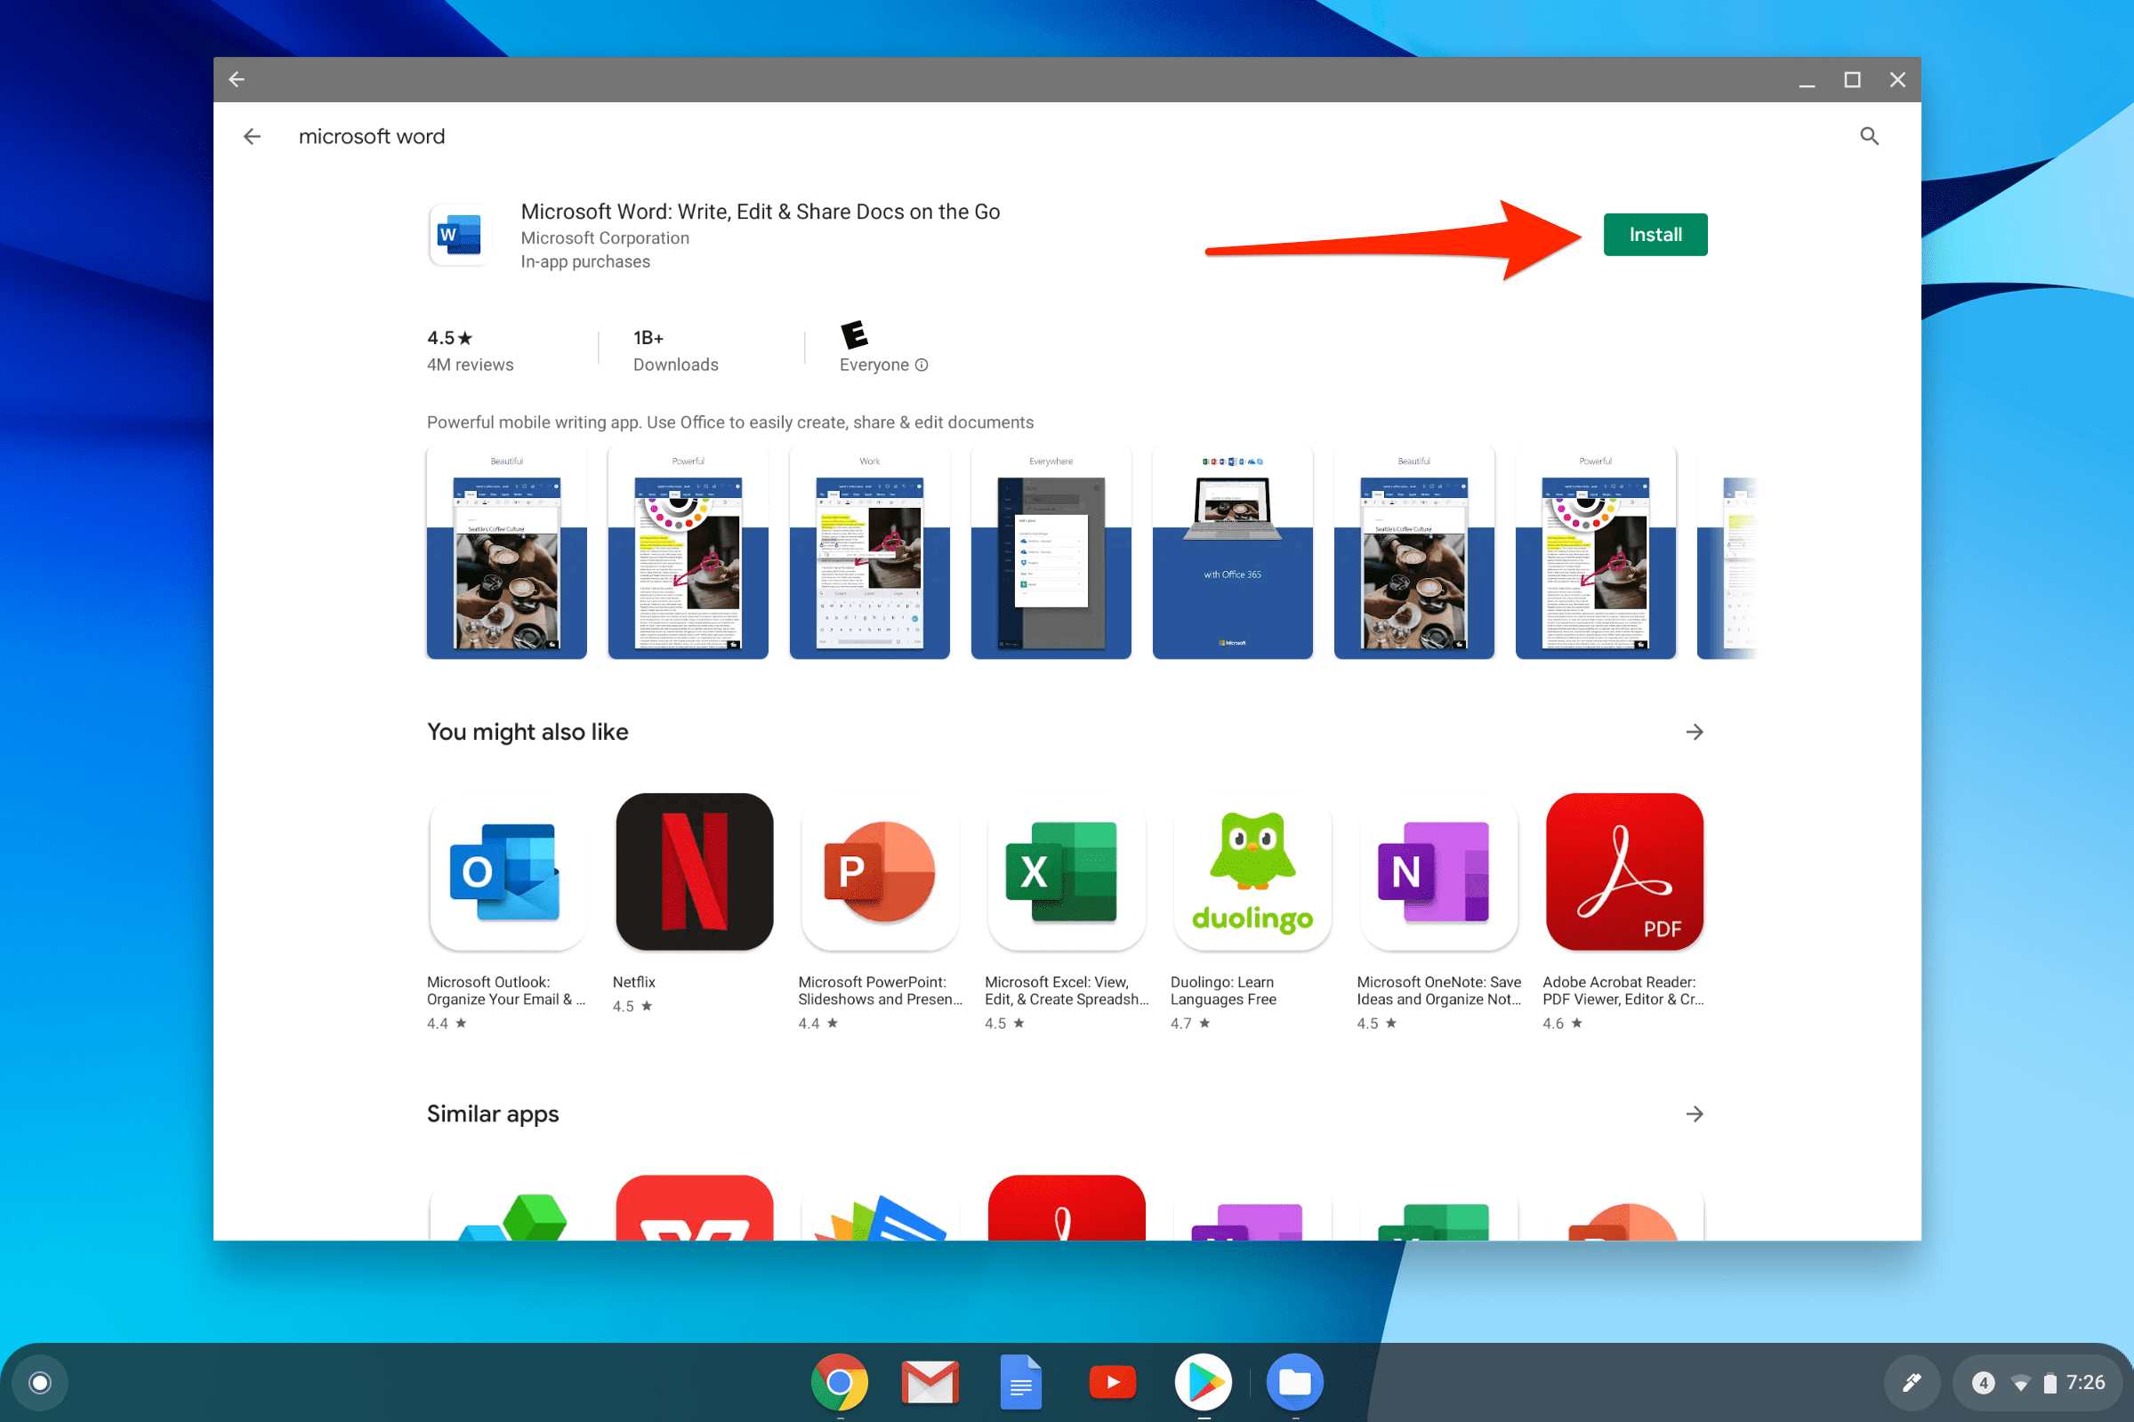Open Microsoft Outlook app icon
The width and height of the screenshot is (2134, 1422).
click(x=507, y=872)
